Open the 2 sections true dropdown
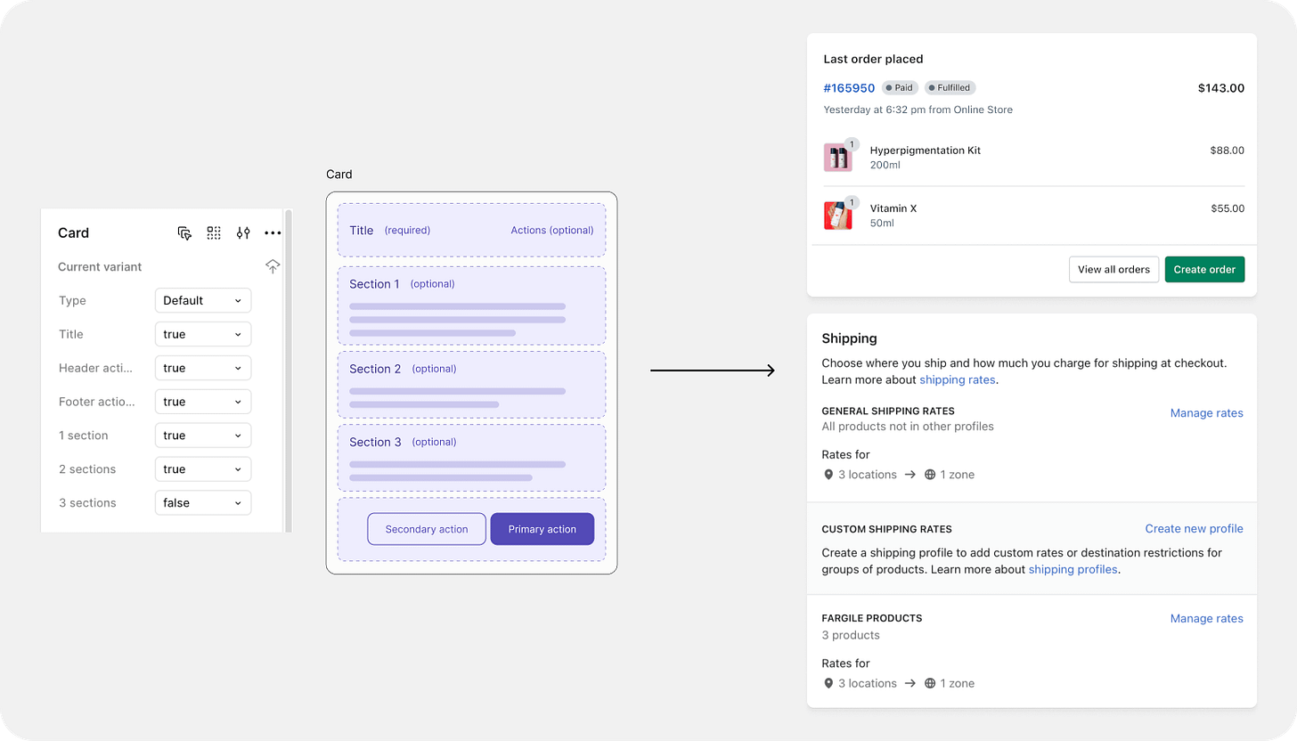The image size is (1297, 741). [x=203, y=469]
